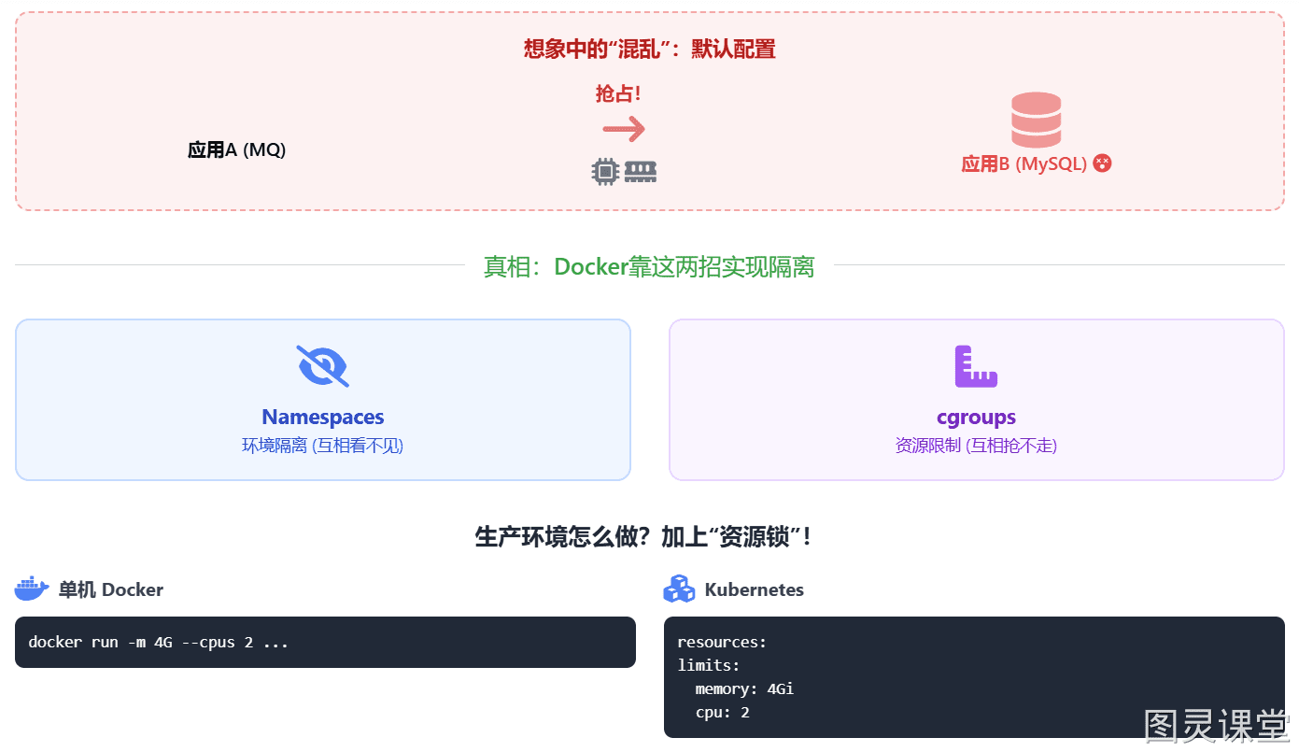The image size is (1299, 752).
Task: Click the "resources:" line in the Kubernetes code
Action: pos(722,642)
